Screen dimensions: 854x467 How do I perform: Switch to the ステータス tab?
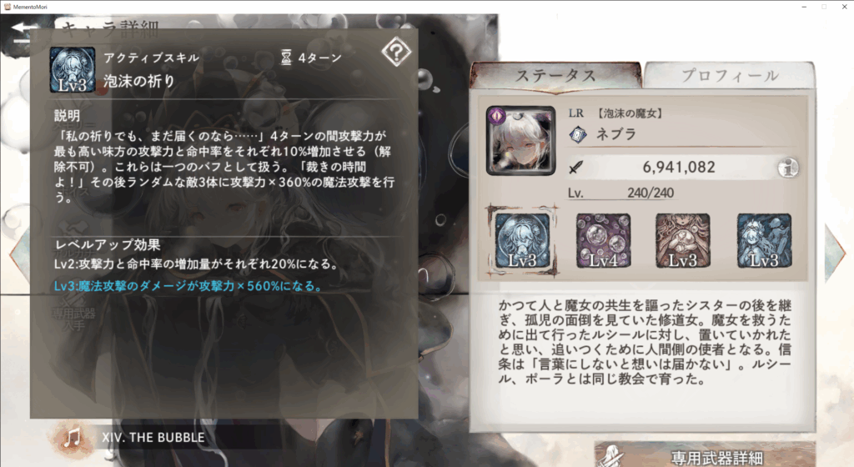coord(555,75)
